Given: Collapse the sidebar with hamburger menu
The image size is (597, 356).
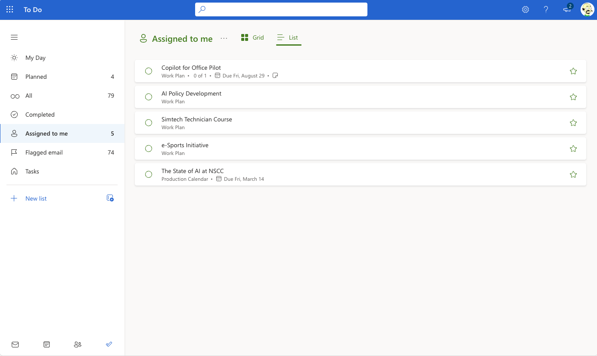Looking at the screenshot, I should point(14,37).
